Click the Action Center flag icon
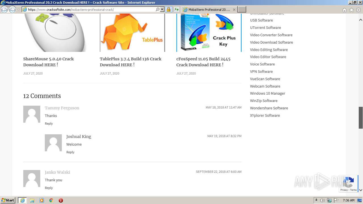This screenshot has height=204, width=363. [x=336, y=200]
